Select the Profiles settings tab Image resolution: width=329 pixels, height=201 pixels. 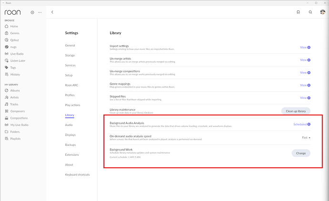click(x=70, y=95)
